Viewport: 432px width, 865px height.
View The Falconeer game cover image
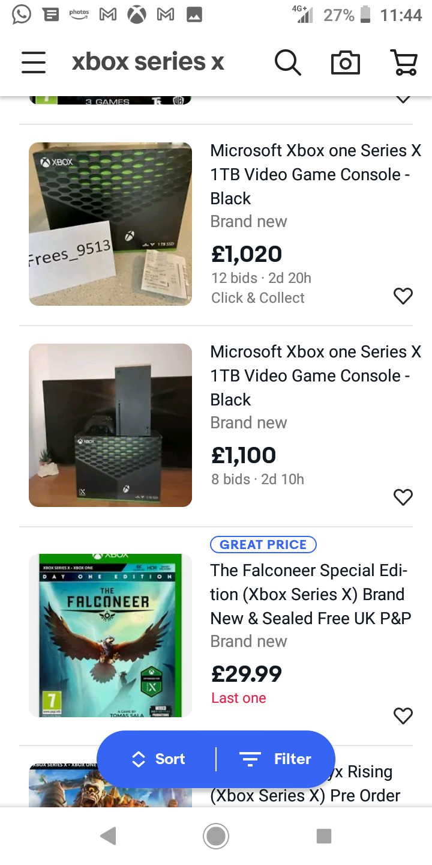(110, 636)
